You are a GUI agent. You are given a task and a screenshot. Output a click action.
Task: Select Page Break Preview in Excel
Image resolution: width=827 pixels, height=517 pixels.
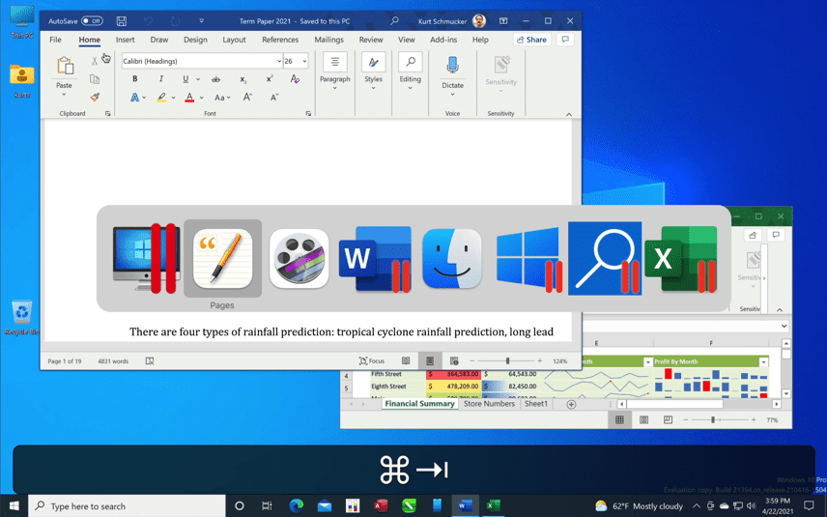tap(668, 420)
